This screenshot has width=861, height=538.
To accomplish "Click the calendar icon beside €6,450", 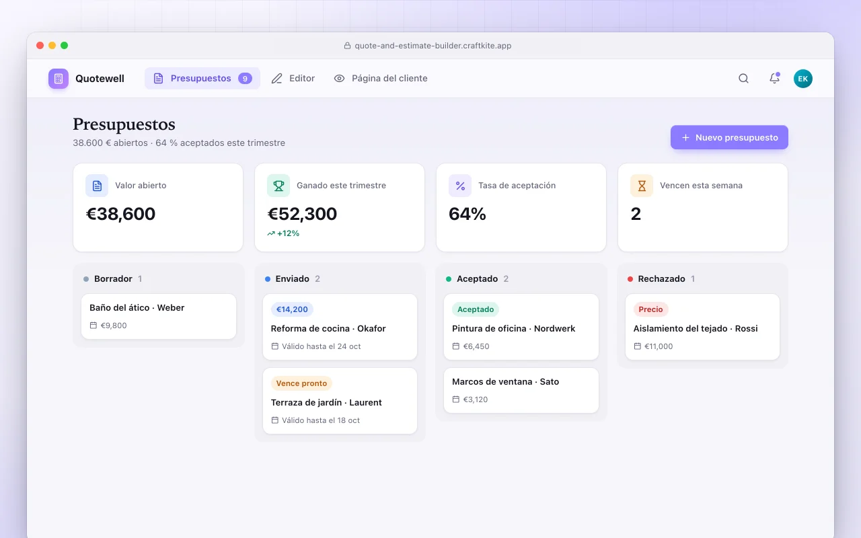I will (x=456, y=346).
